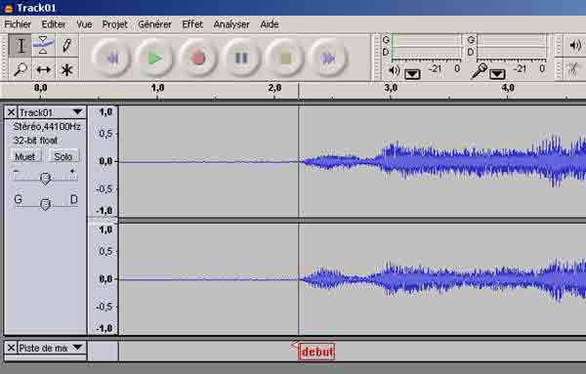Screen dimensions: 586x374
Task: Click the Pause button
Action: click(x=241, y=59)
